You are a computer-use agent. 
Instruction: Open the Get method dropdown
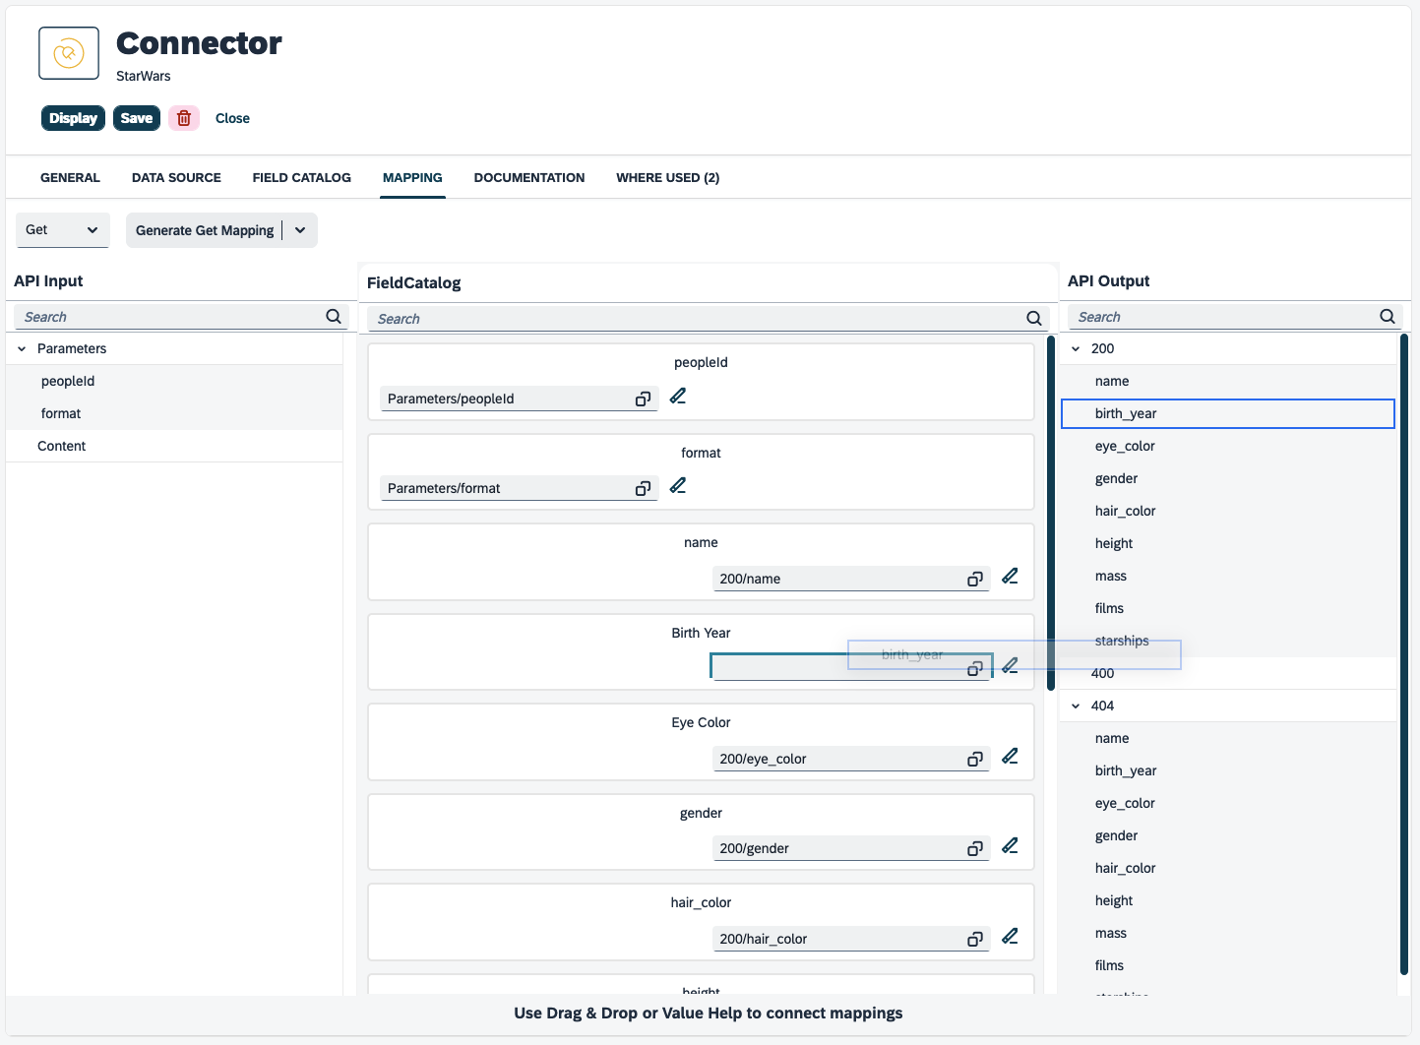[x=62, y=230]
